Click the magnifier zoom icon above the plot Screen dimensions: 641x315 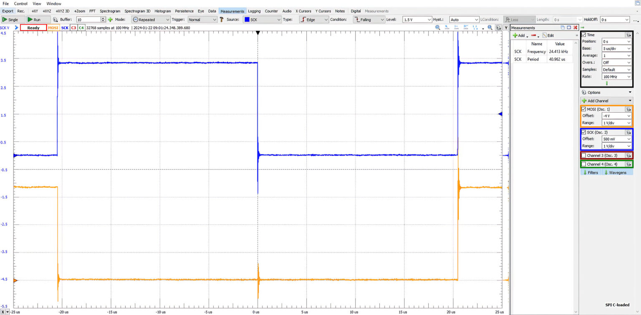point(438,28)
